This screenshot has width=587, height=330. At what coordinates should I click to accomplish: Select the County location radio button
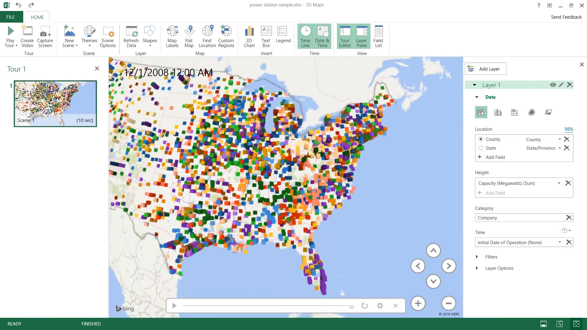coord(481,139)
